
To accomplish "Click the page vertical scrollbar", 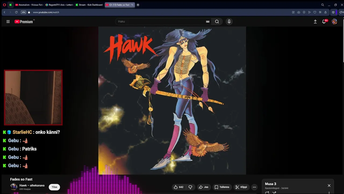I will tap(343, 40).
